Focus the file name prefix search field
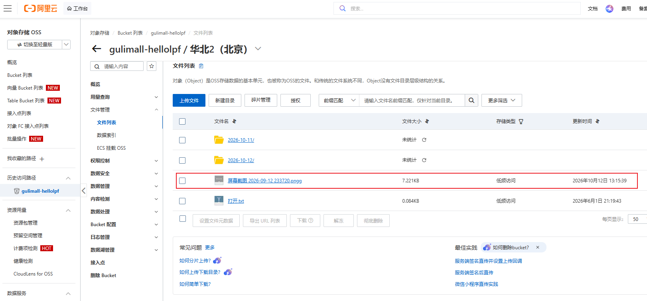This screenshot has height=301, width=647. (412, 100)
